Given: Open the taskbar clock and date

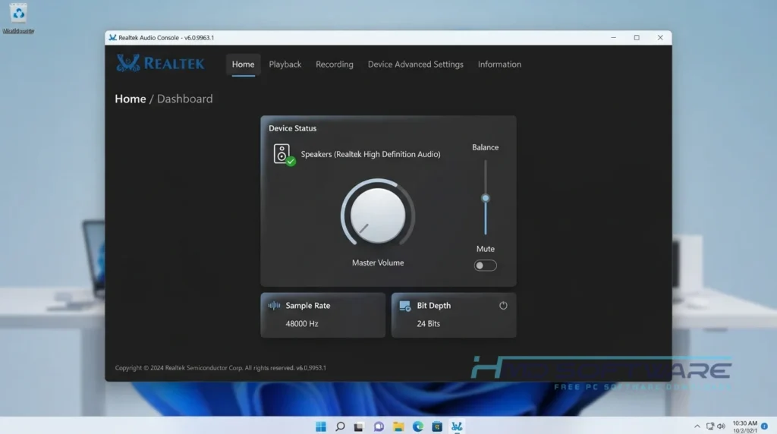Looking at the screenshot, I should coord(745,426).
